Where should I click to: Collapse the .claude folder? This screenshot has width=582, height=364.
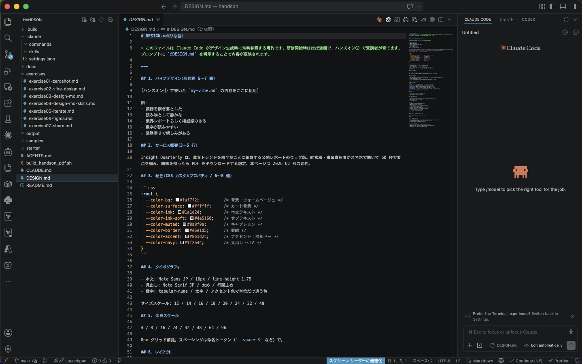tap(67, 36)
